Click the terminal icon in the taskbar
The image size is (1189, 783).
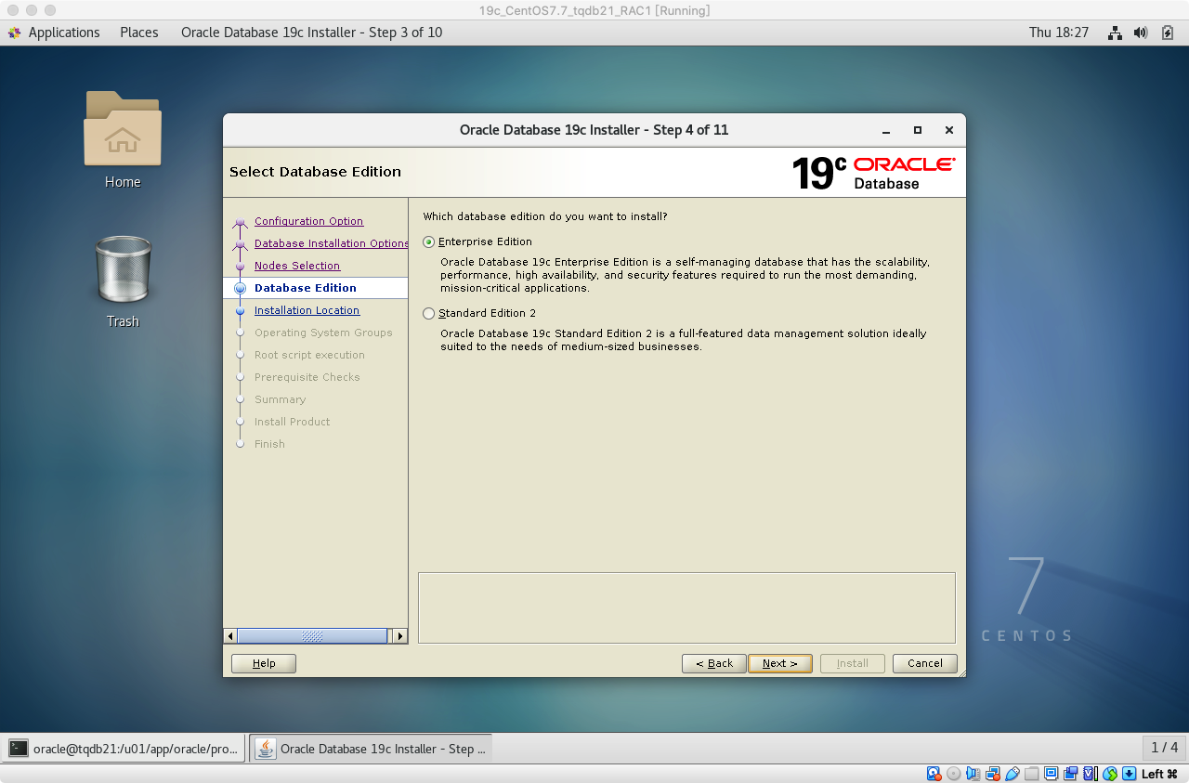point(19,749)
